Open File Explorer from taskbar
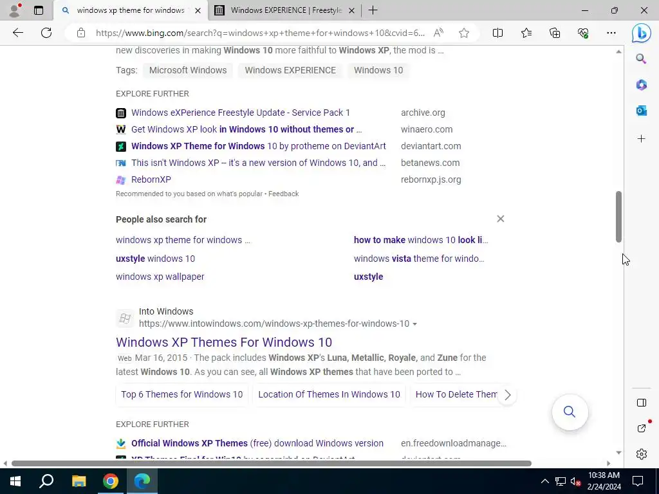Image resolution: width=659 pixels, height=494 pixels. [79, 481]
